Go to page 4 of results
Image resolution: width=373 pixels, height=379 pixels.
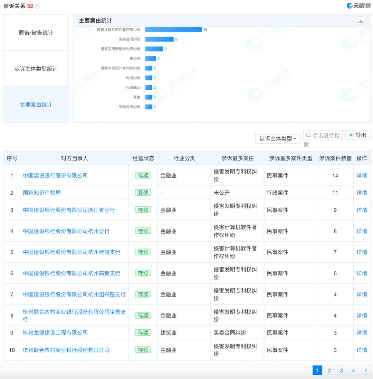(353, 370)
